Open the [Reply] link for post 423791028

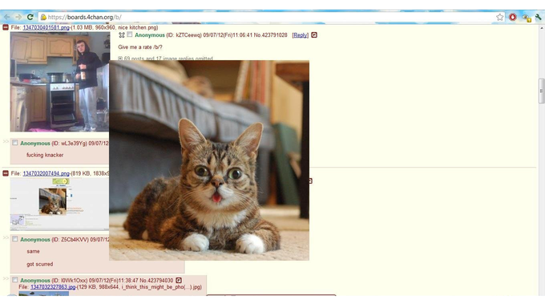[301, 35]
